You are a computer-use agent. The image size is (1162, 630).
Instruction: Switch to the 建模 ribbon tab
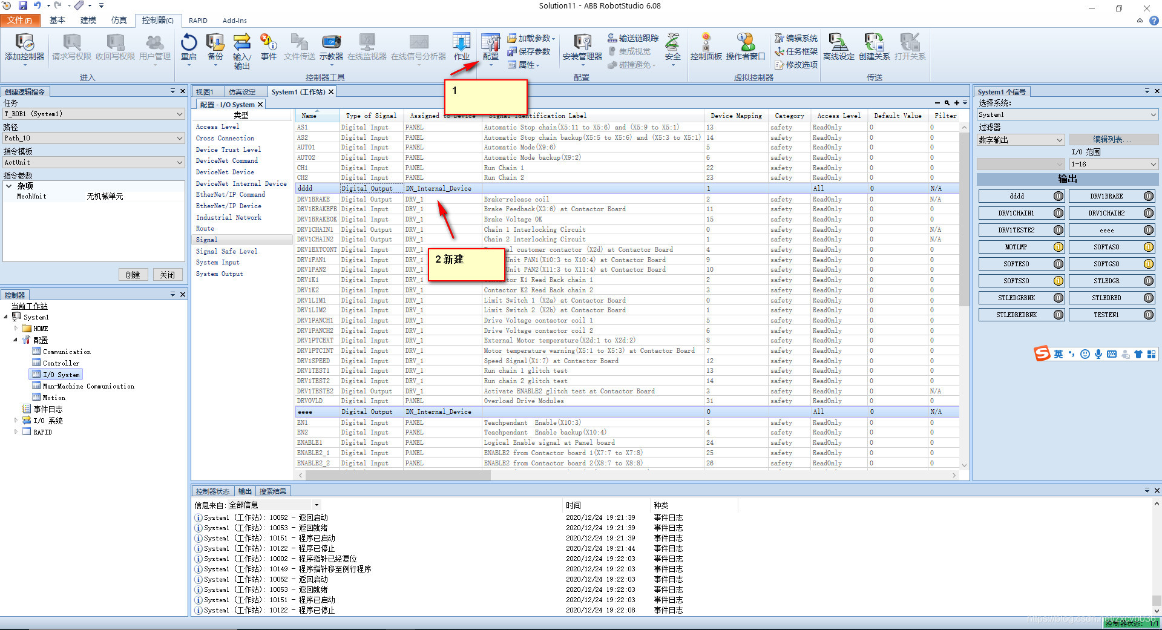click(x=88, y=21)
